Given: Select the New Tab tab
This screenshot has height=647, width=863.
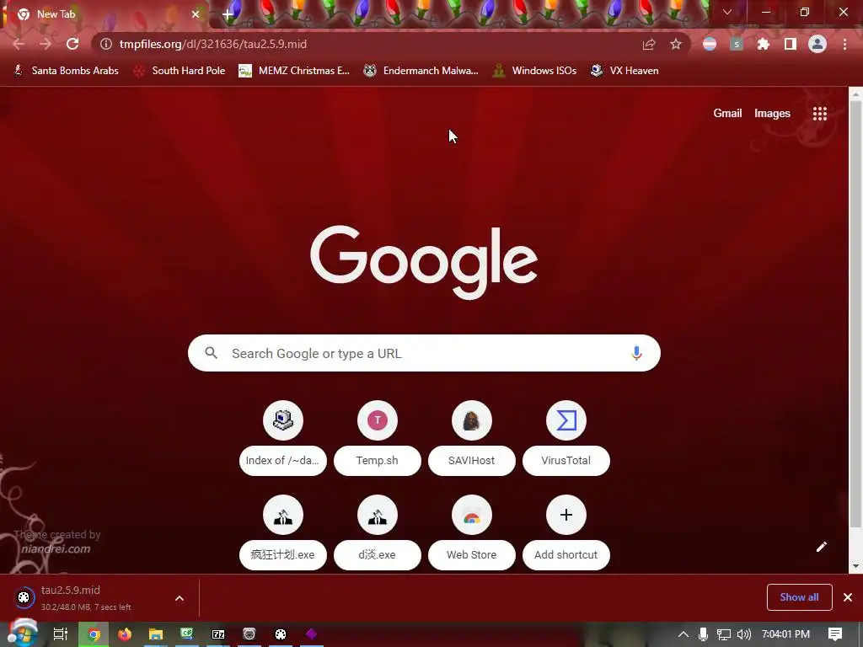Looking at the screenshot, I should (x=107, y=14).
